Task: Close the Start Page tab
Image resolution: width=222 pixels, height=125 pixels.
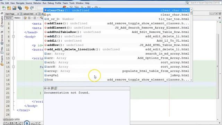Action: 18,14
